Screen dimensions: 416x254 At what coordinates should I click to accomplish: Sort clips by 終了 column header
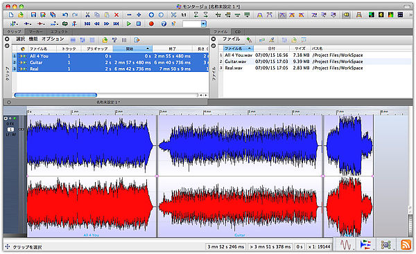pos(172,48)
